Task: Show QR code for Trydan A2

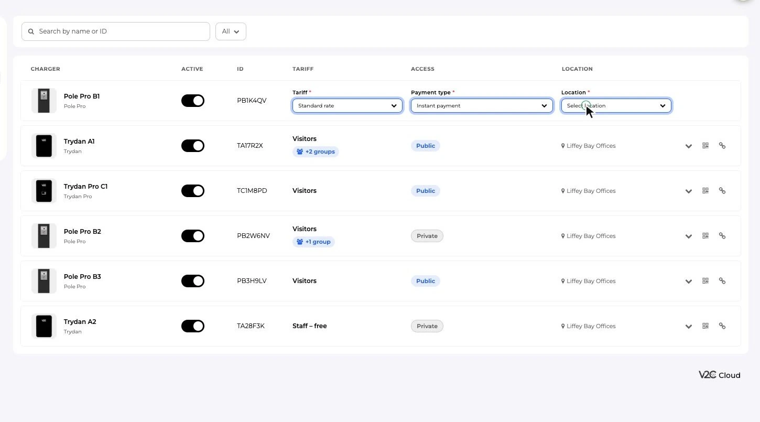Action: [x=705, y=326]
